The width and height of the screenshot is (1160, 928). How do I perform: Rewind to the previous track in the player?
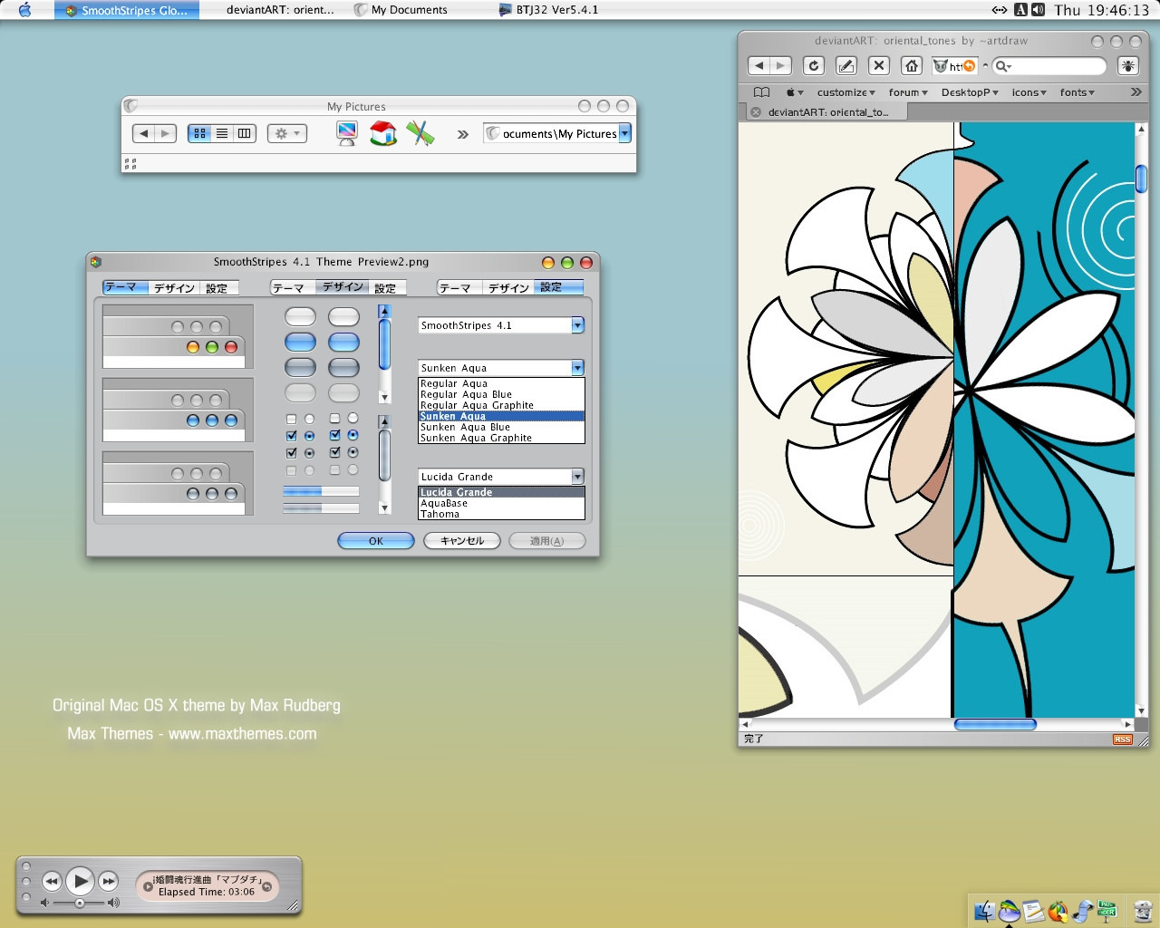(x=52, y=881)
